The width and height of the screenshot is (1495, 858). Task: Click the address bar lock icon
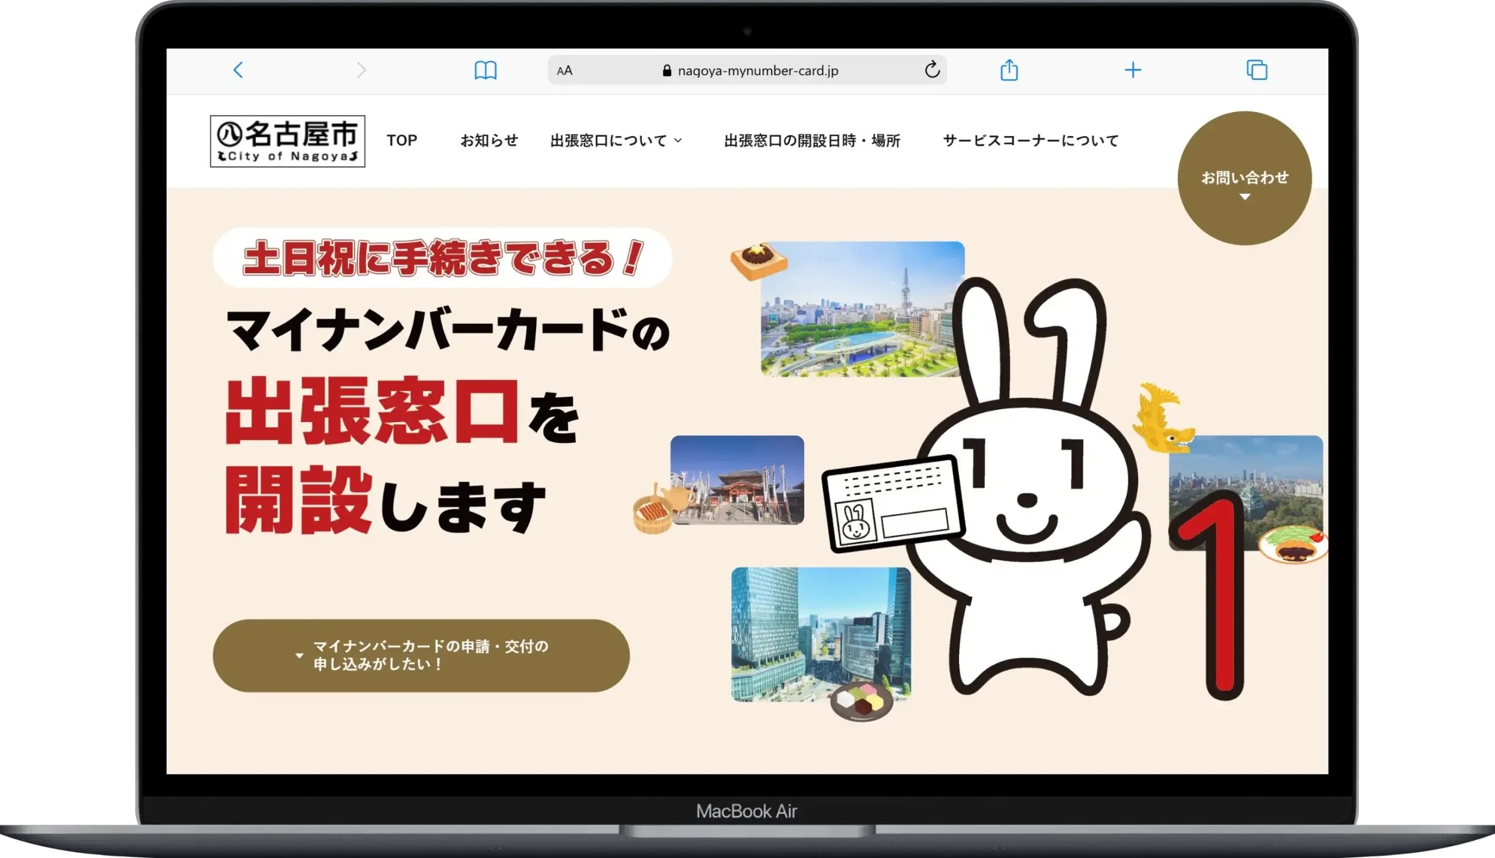click(x=667, y=71)
